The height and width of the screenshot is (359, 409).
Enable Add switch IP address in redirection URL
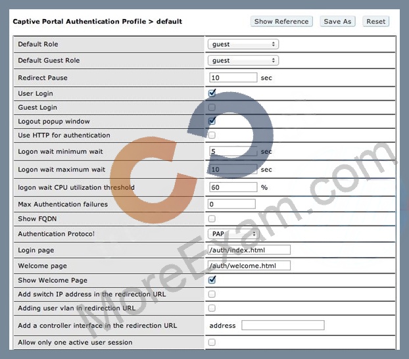pyautogui.click(x=212, y=294)
